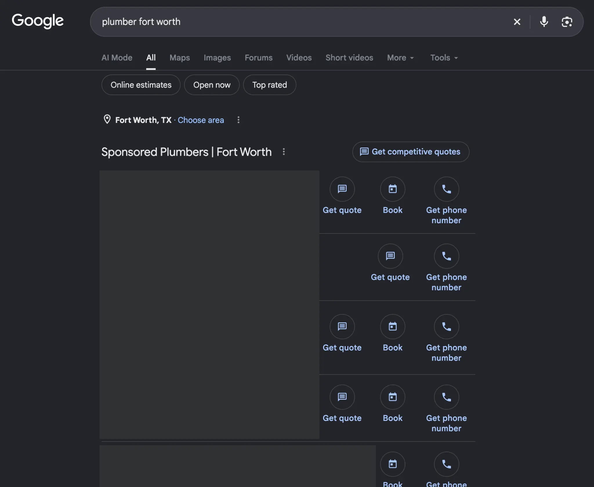Click the Choose area link
594x487 pixels.
tap(201, 120)
